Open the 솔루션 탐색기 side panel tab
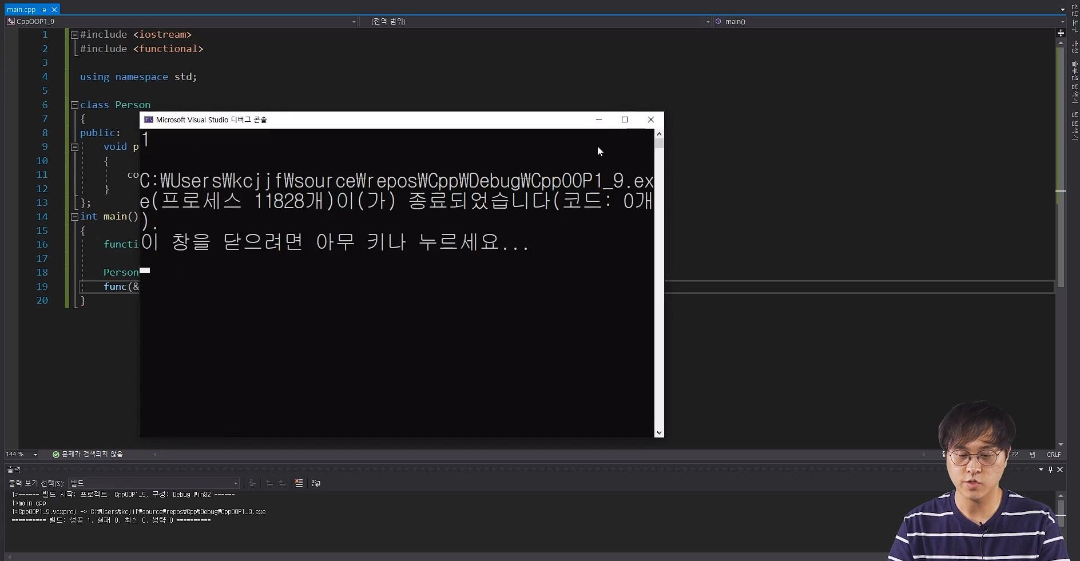 (x=1074, y=82)
